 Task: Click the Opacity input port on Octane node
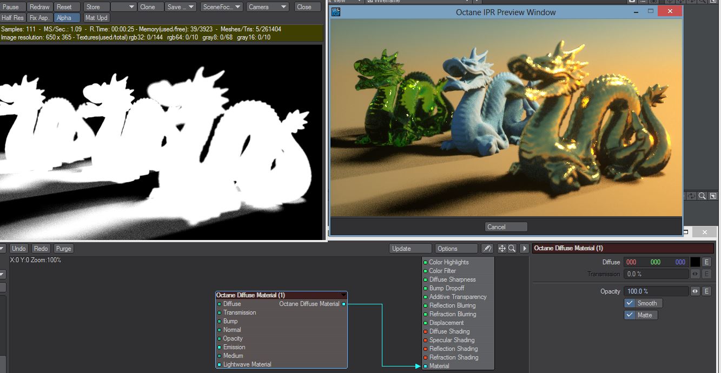tap(219, 338)
